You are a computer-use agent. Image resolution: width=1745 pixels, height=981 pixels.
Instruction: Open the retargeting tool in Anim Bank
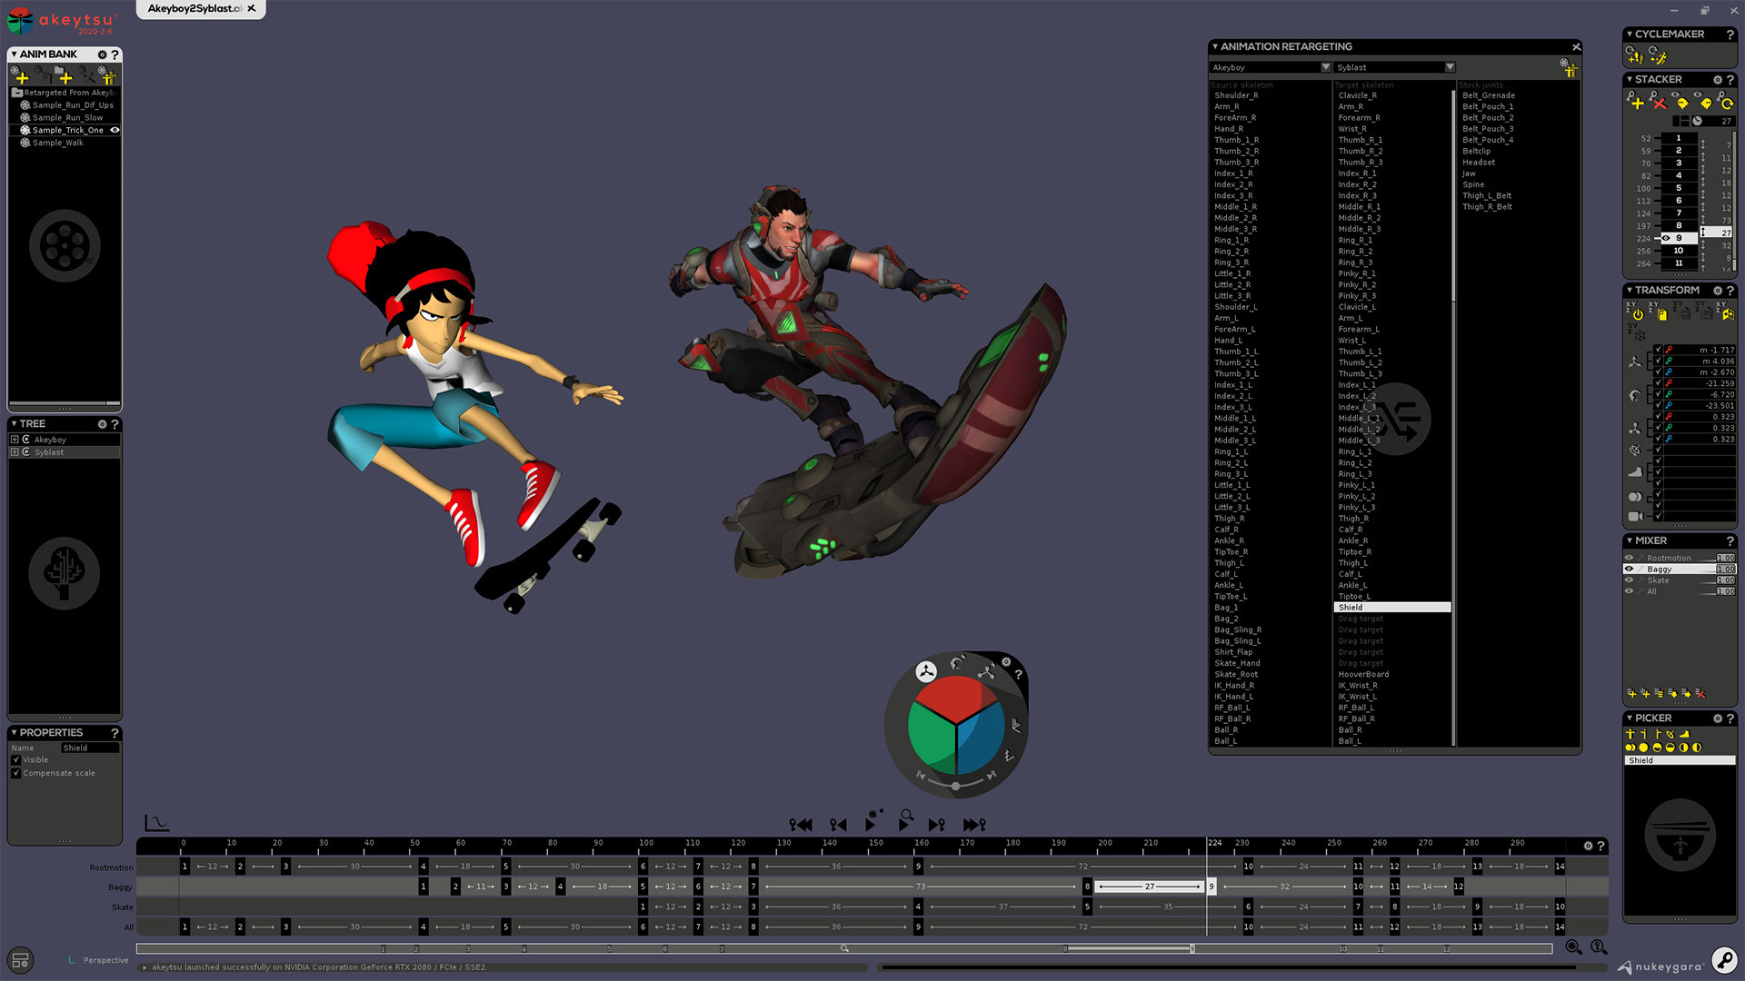107,78
